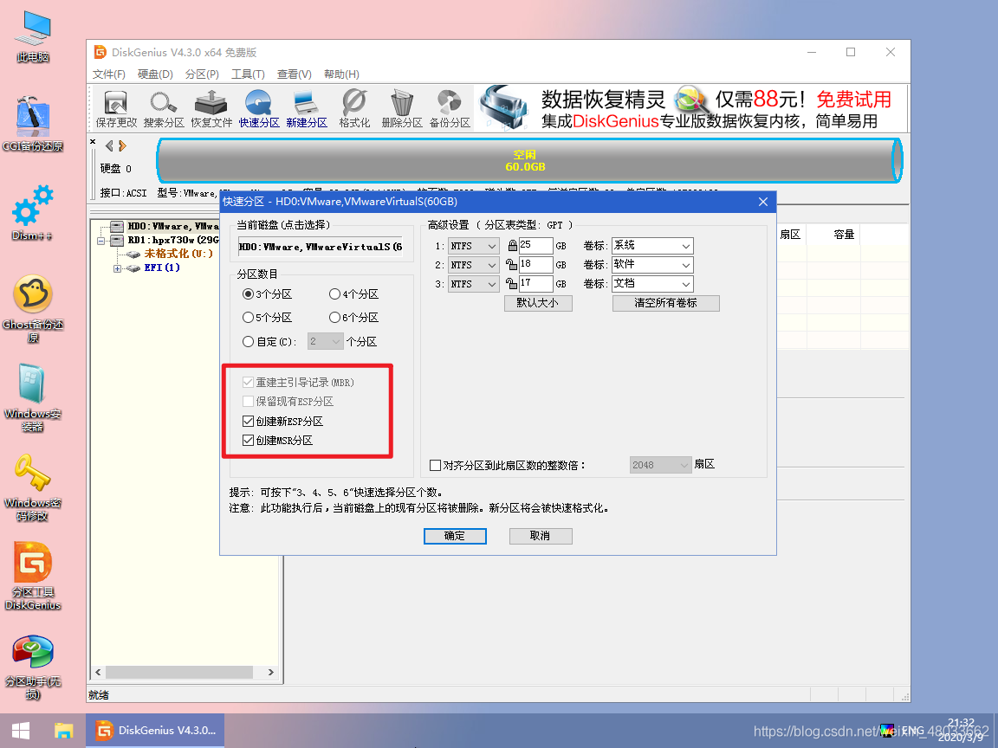Open the 软件 volume label dropdown
998x748 pixels.
(652, 265)
